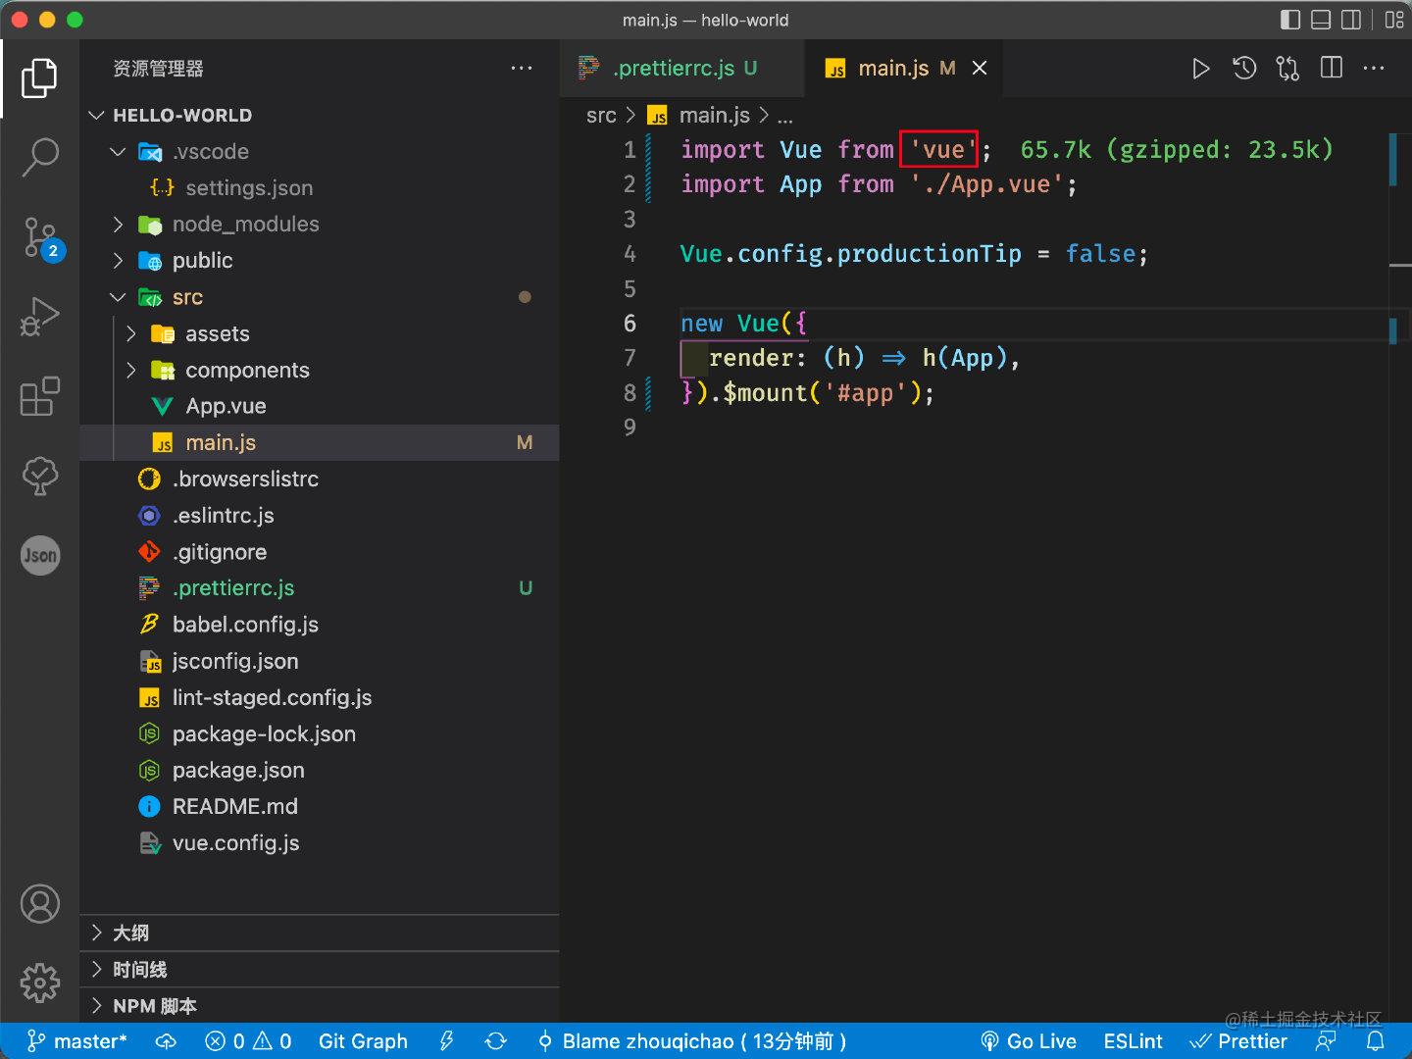Expand the node_modules folder
This screenshot has width=1412, height=1059.
coord(245,225)
